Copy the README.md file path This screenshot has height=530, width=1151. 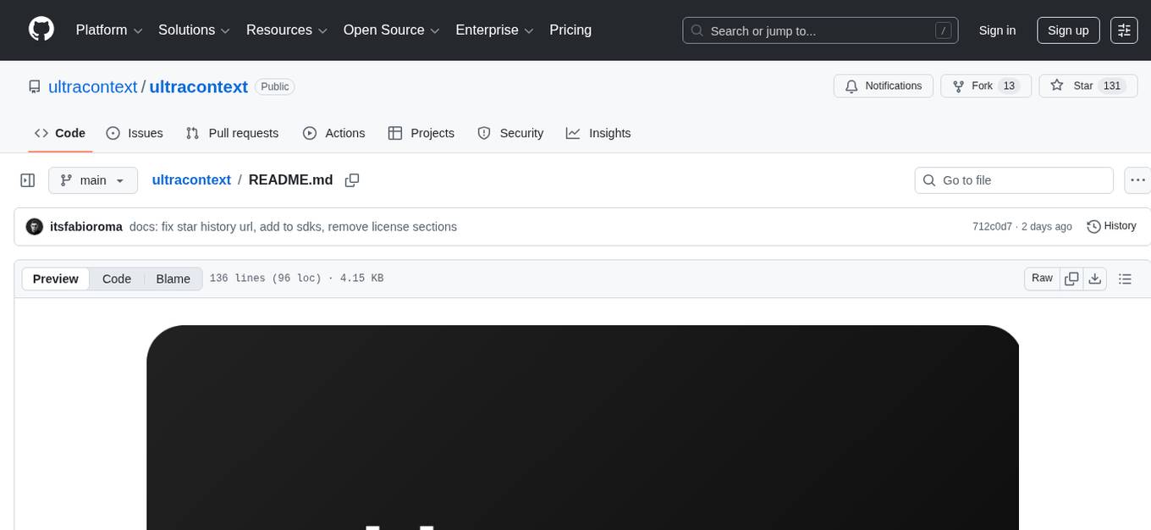click(352, 180)
